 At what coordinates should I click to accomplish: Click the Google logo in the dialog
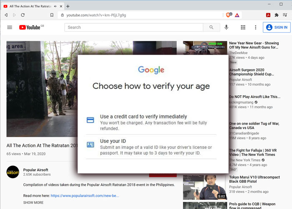click(151, 70)
